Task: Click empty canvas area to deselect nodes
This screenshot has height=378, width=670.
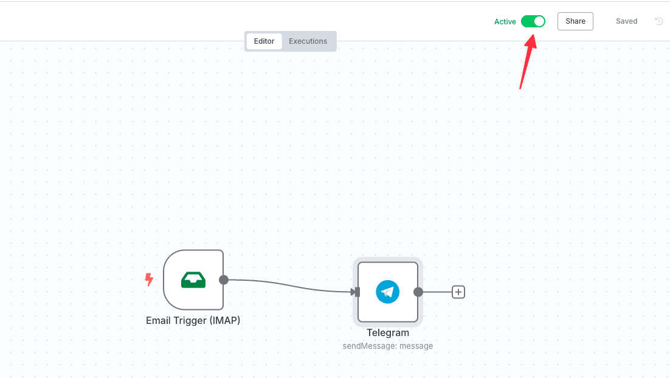Action: click(304, 152)
